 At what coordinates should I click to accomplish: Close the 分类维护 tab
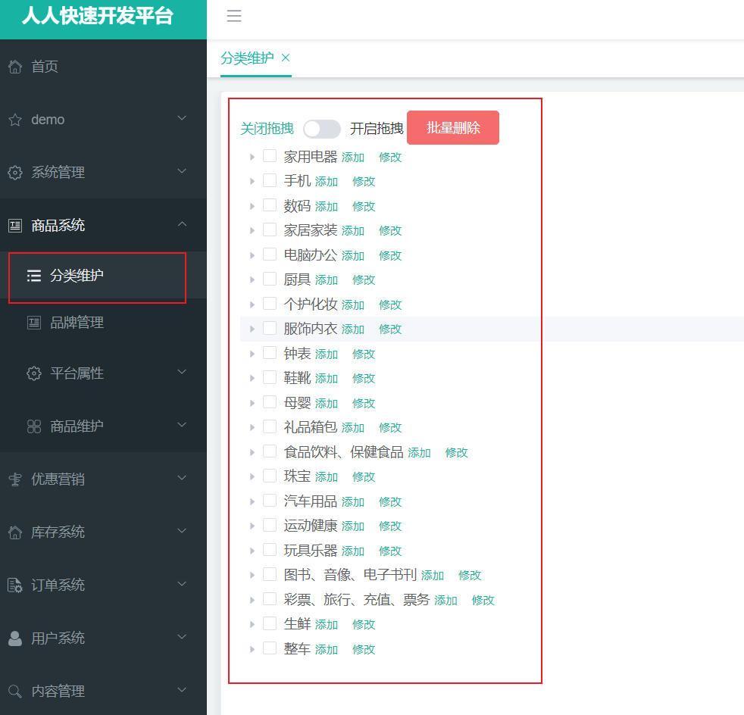click(x=285, y=58)
